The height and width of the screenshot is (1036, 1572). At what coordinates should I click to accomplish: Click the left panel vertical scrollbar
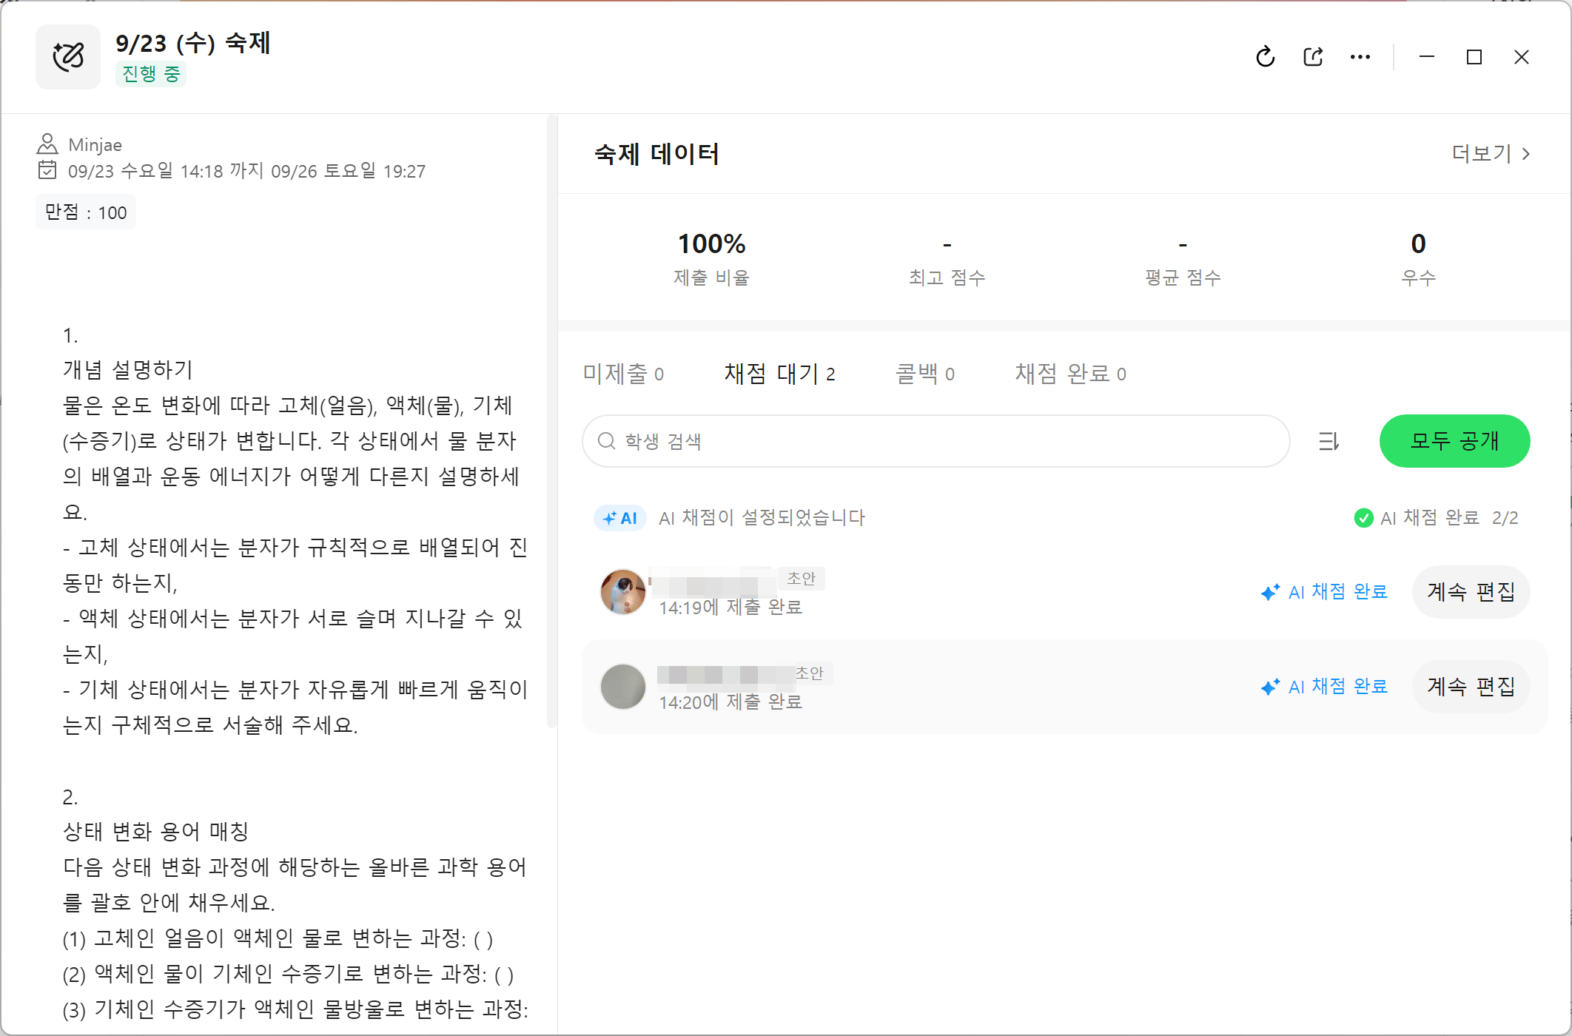551,422
